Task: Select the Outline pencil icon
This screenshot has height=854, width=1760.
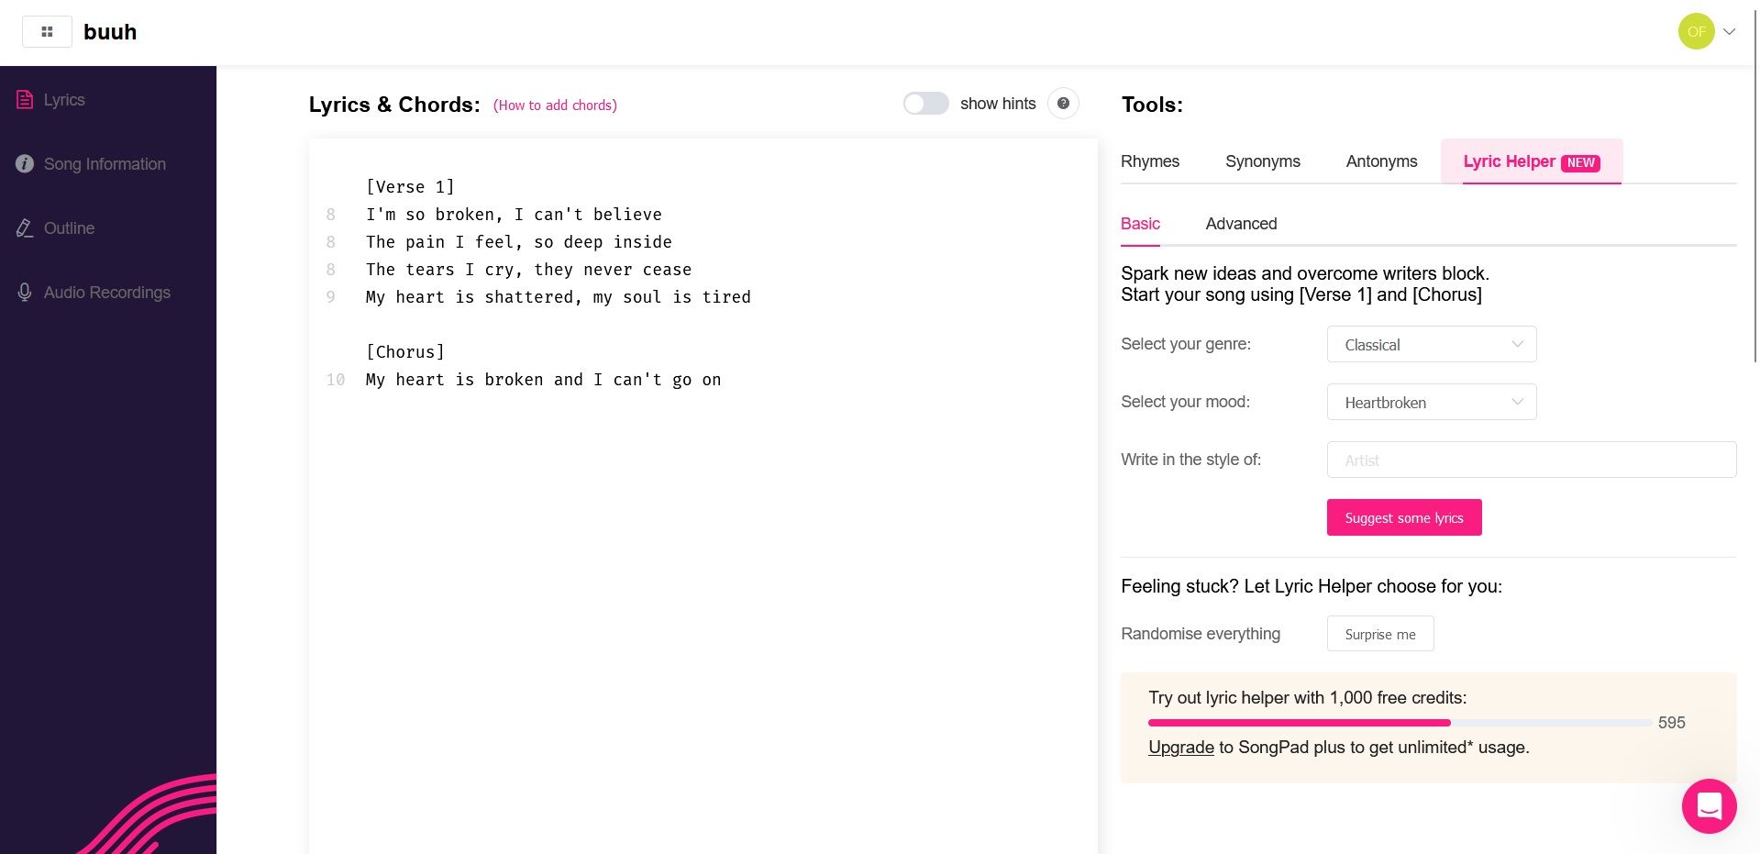Action: 25,228
